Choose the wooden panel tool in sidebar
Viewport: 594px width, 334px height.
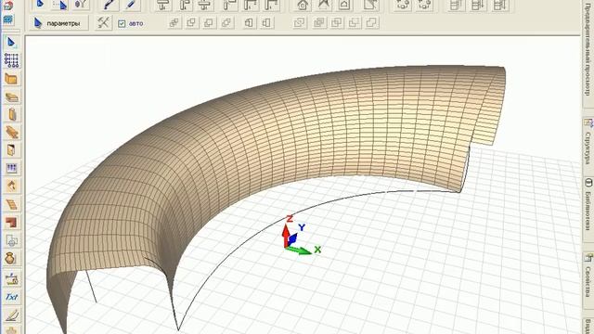click(x=11, y=79)
